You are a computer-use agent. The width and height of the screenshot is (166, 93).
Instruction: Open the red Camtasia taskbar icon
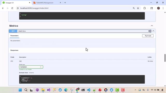pos(123,90)
